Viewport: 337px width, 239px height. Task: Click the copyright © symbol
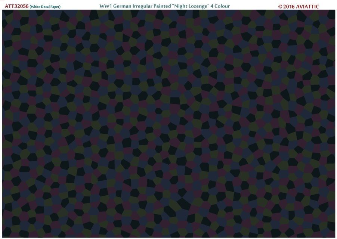coord(281,7)
